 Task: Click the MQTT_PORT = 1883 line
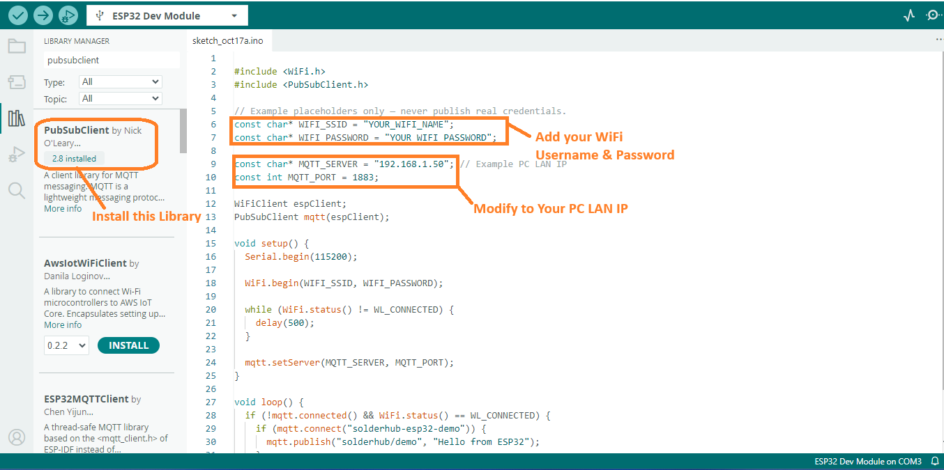click(307, 178)
